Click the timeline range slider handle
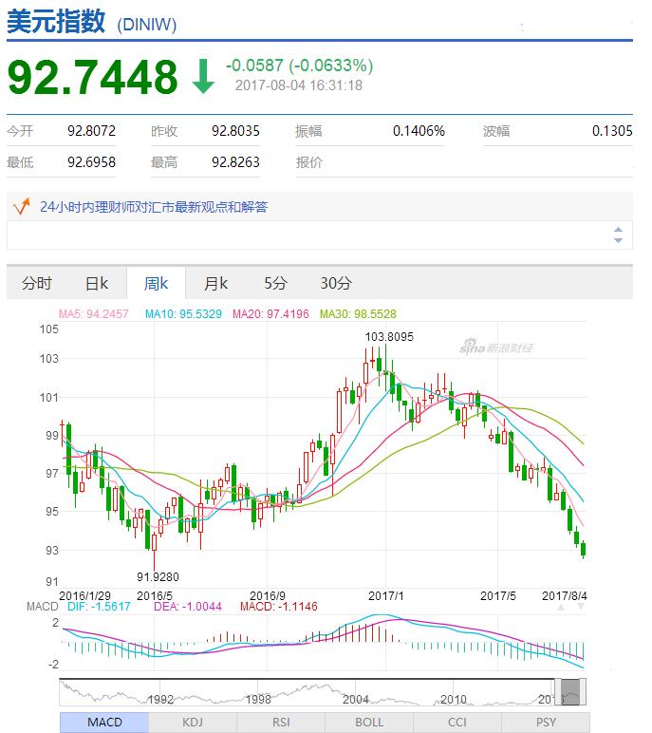 [570, 692]
